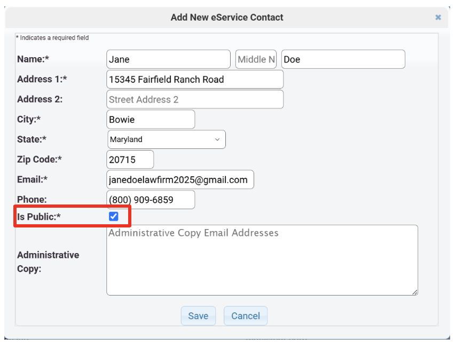The height and width of the screenshot is (346, 456).
Task: Click the Save button
Action: click(198, 316)
